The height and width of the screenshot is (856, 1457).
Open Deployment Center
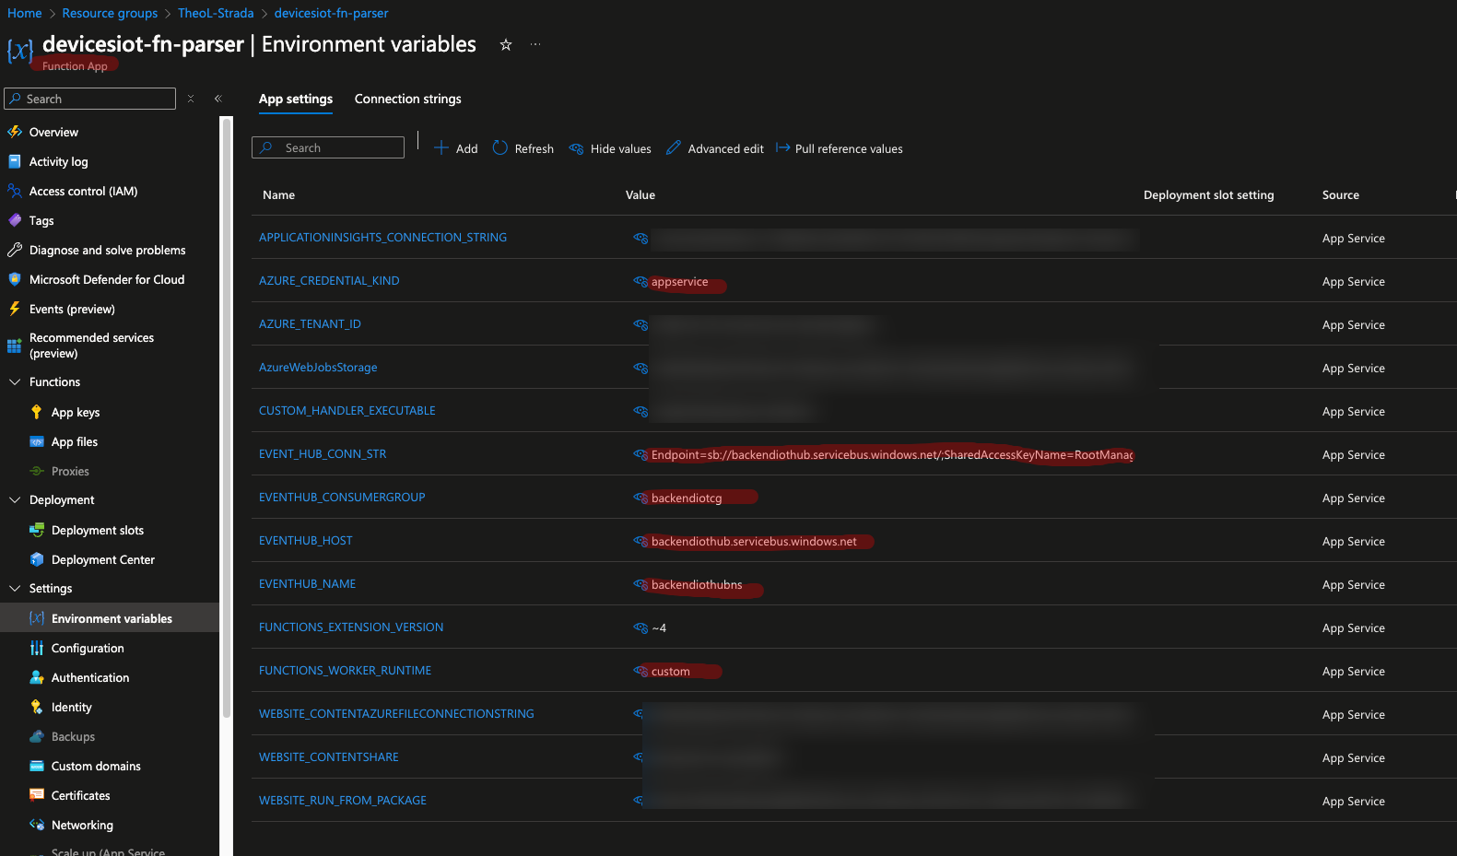103,559
